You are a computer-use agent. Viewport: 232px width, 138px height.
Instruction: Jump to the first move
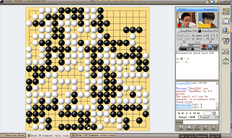click(x=179, y=113)
